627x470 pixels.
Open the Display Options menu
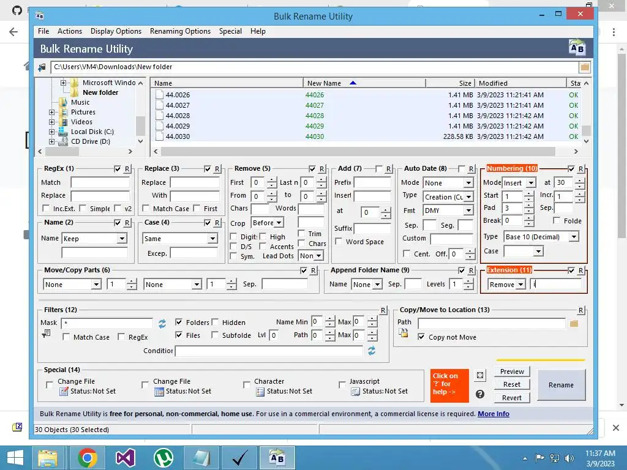coord(116,31)
